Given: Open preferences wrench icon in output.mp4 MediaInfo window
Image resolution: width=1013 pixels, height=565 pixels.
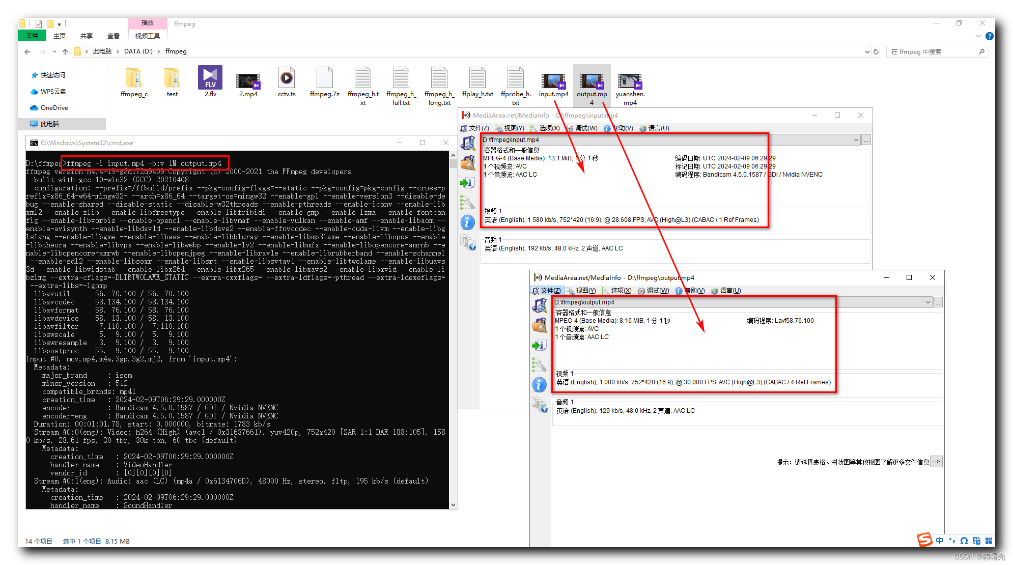Looking at the screenshot, I should [540, 364].
